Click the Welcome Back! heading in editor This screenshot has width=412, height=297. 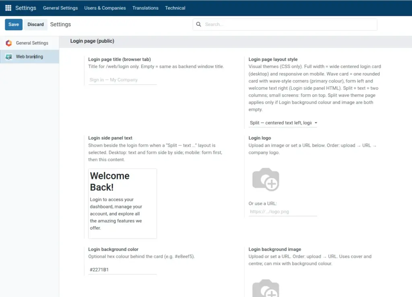pyautogui.click(x=109, y=181)
